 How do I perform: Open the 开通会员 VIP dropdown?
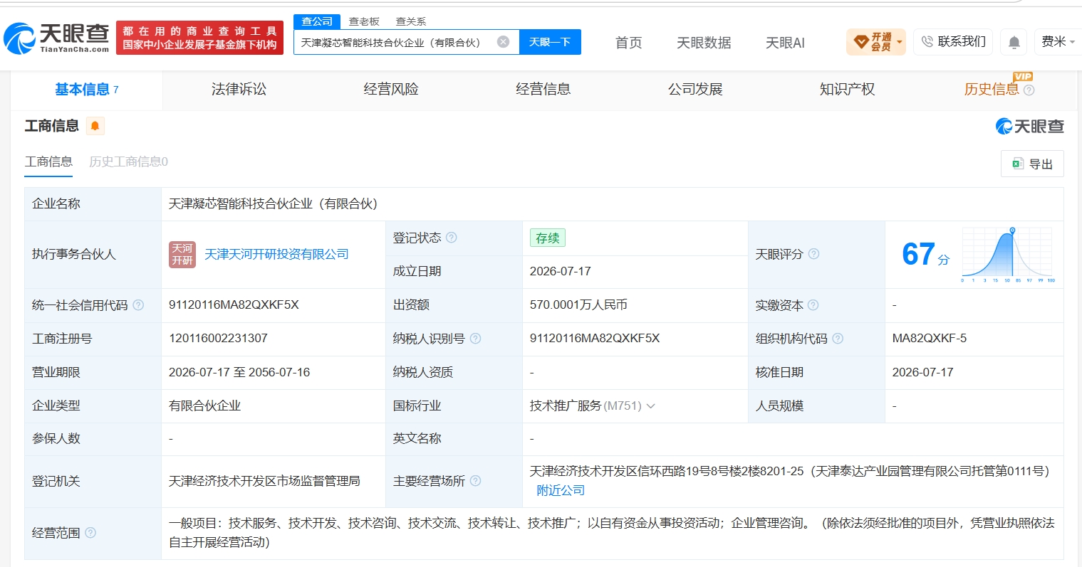pos(875,42)
